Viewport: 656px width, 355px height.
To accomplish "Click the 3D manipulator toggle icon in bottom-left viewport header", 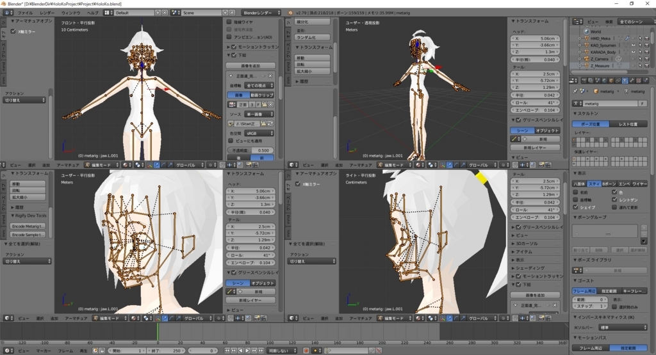I will pos(158,319).
